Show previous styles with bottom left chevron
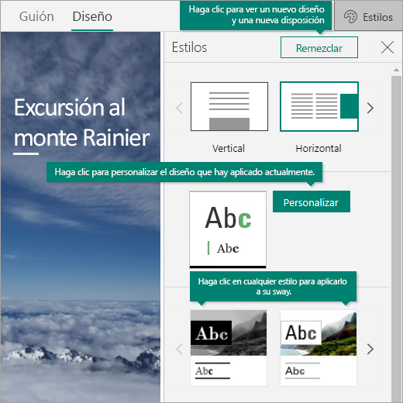This screenshot has height=403, width=403. tap(180, 349)
